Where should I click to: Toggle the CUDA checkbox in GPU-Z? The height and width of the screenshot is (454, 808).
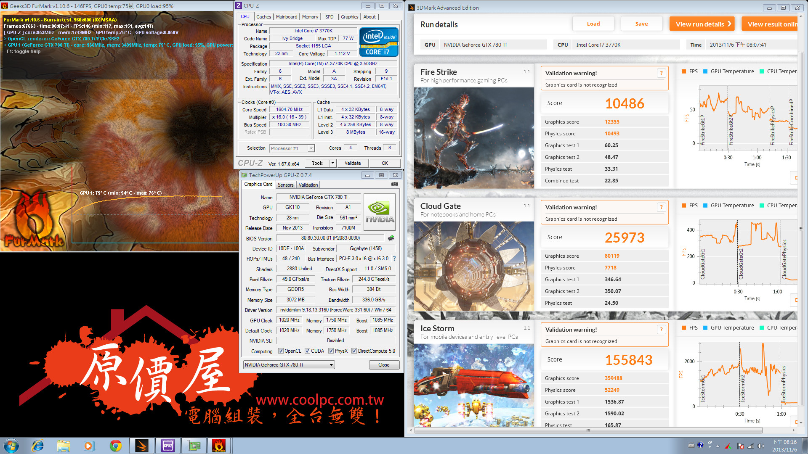[x=307, y=351]
